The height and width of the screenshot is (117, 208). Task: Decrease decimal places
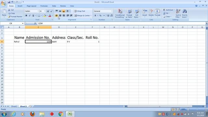pos(111,16)
